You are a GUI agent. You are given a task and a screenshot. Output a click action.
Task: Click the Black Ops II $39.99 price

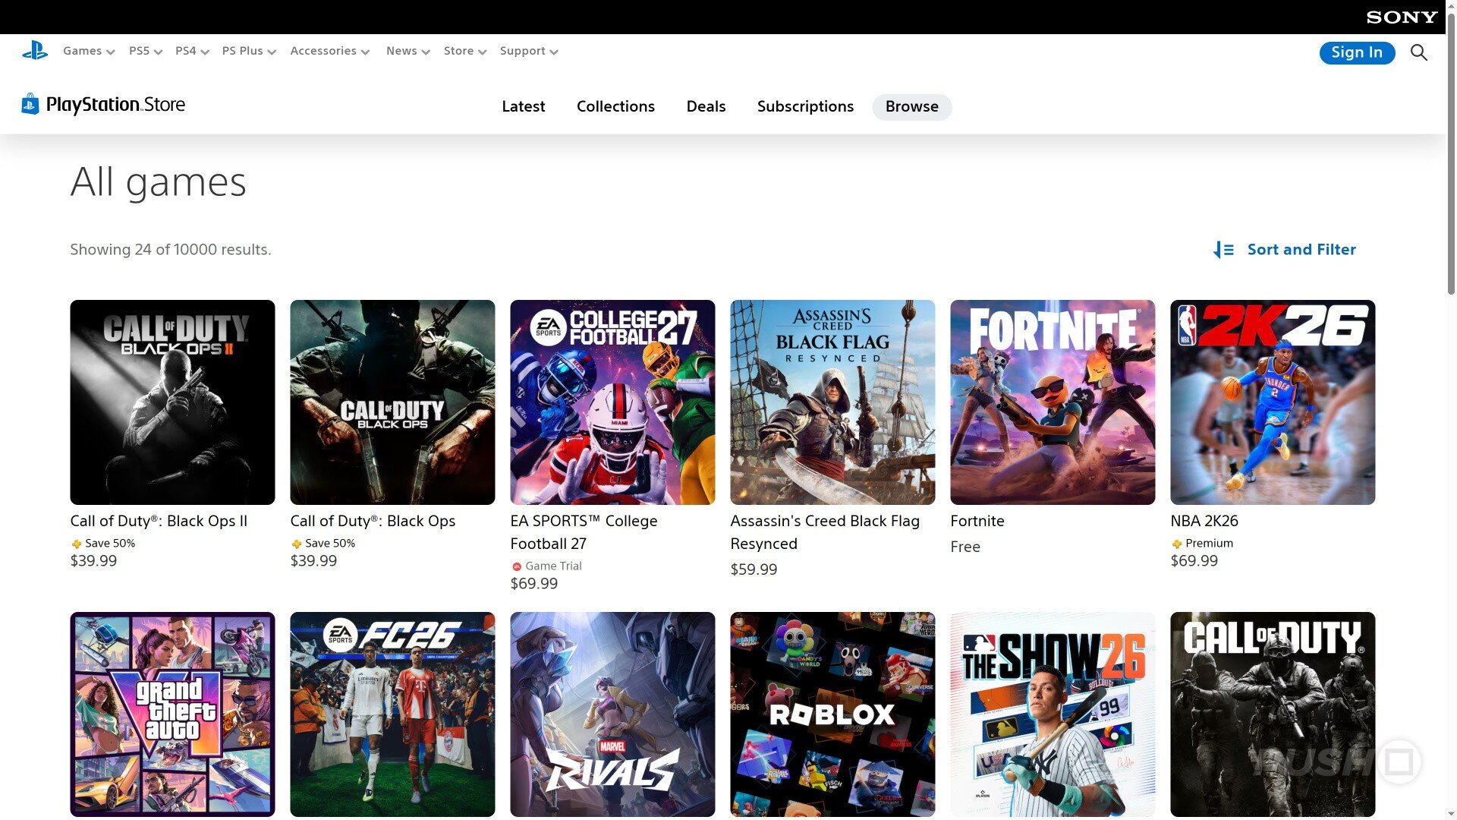pyautogui.click(x=93, y=561)
